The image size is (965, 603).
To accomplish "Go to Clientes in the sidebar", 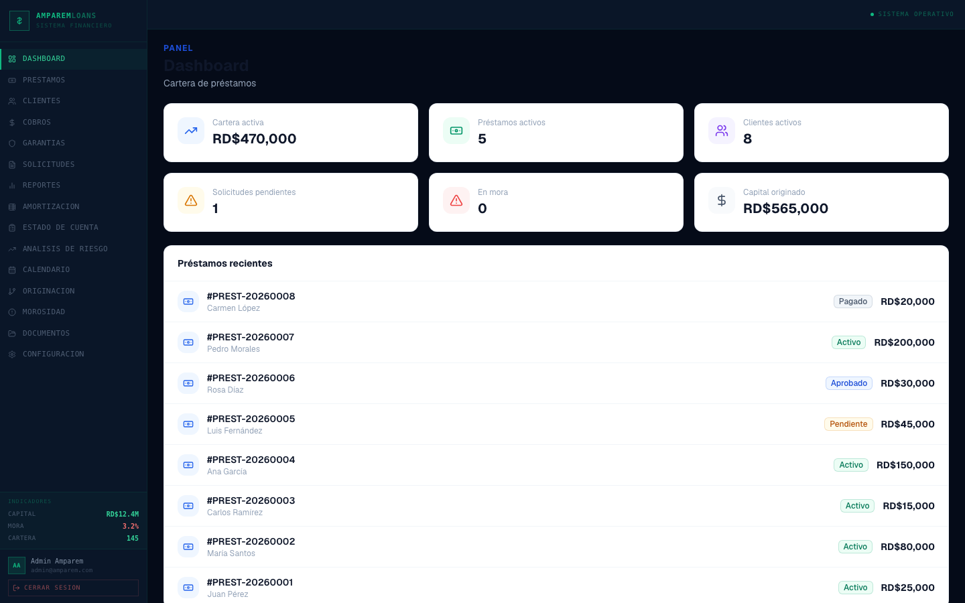I will coord(74,101).
